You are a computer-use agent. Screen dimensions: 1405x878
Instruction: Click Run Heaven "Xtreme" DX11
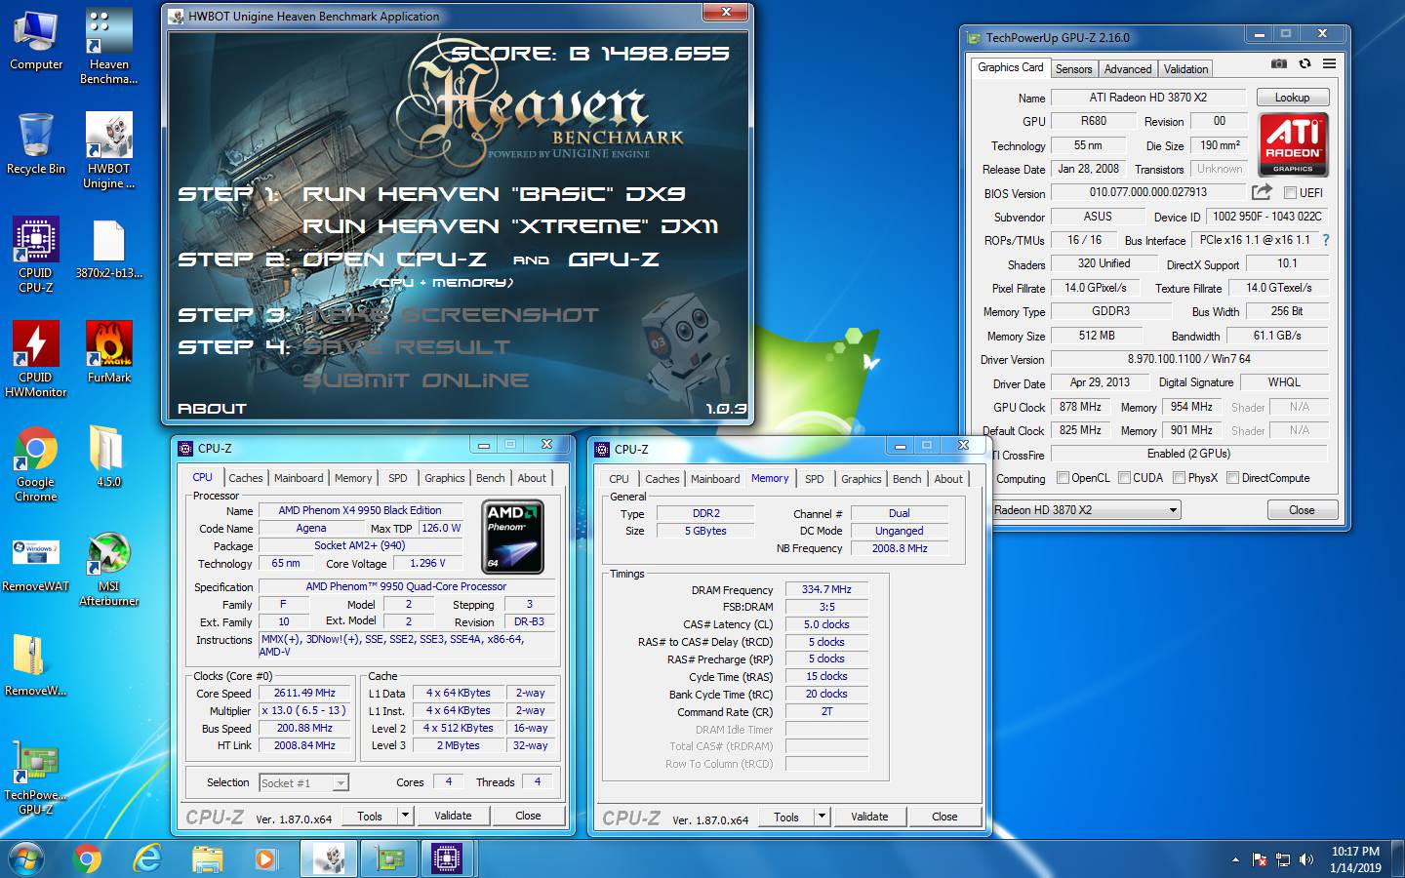click(x=510, y=226)
